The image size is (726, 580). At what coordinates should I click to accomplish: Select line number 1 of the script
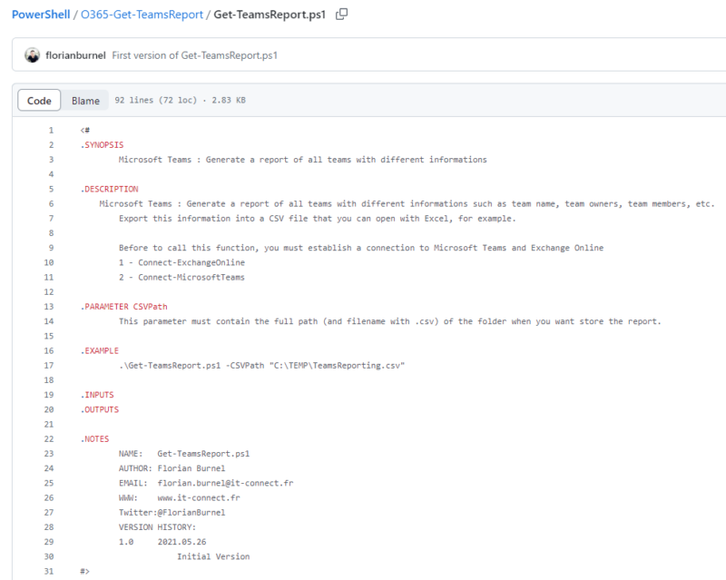pyautogui.click(x=56, y=130)
